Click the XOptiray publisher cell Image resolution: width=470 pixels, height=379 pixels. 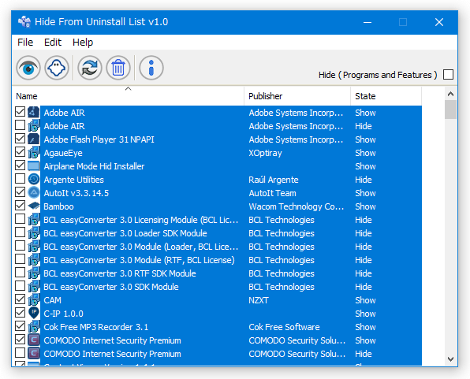(x=265, y=153)
